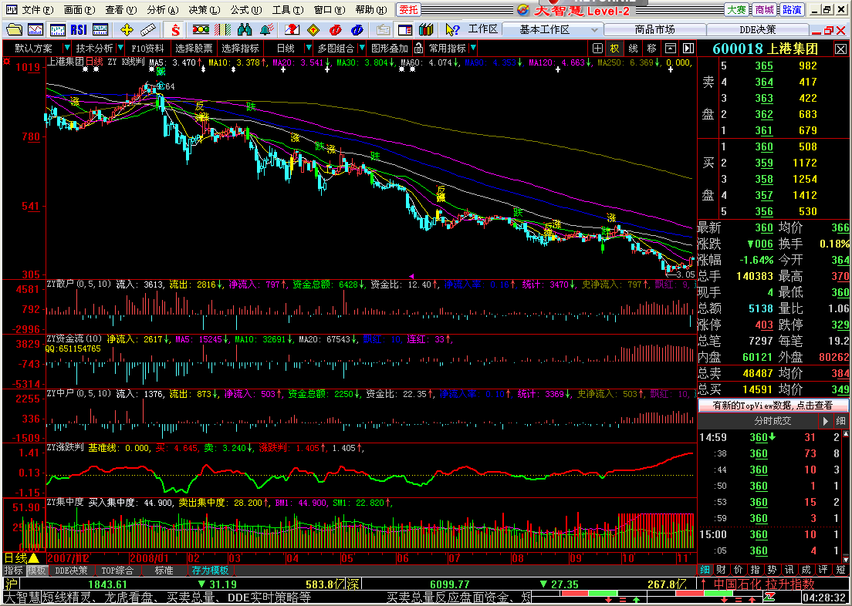
Task: Open the 基本工作区 workspace dropdown
Action: click(593, 30)
